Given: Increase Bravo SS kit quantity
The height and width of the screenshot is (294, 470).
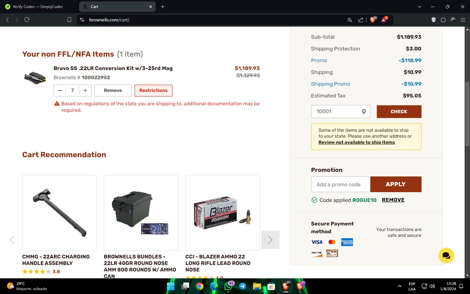Looking at the screenshot, I should tap(85, 91).
